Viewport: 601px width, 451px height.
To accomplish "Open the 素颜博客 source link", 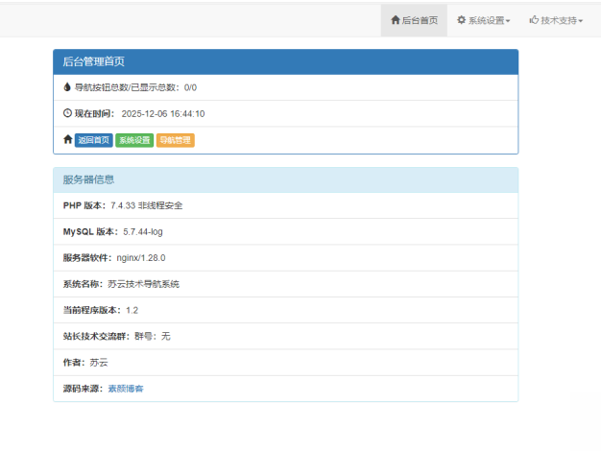I will [x=126, y=389].
